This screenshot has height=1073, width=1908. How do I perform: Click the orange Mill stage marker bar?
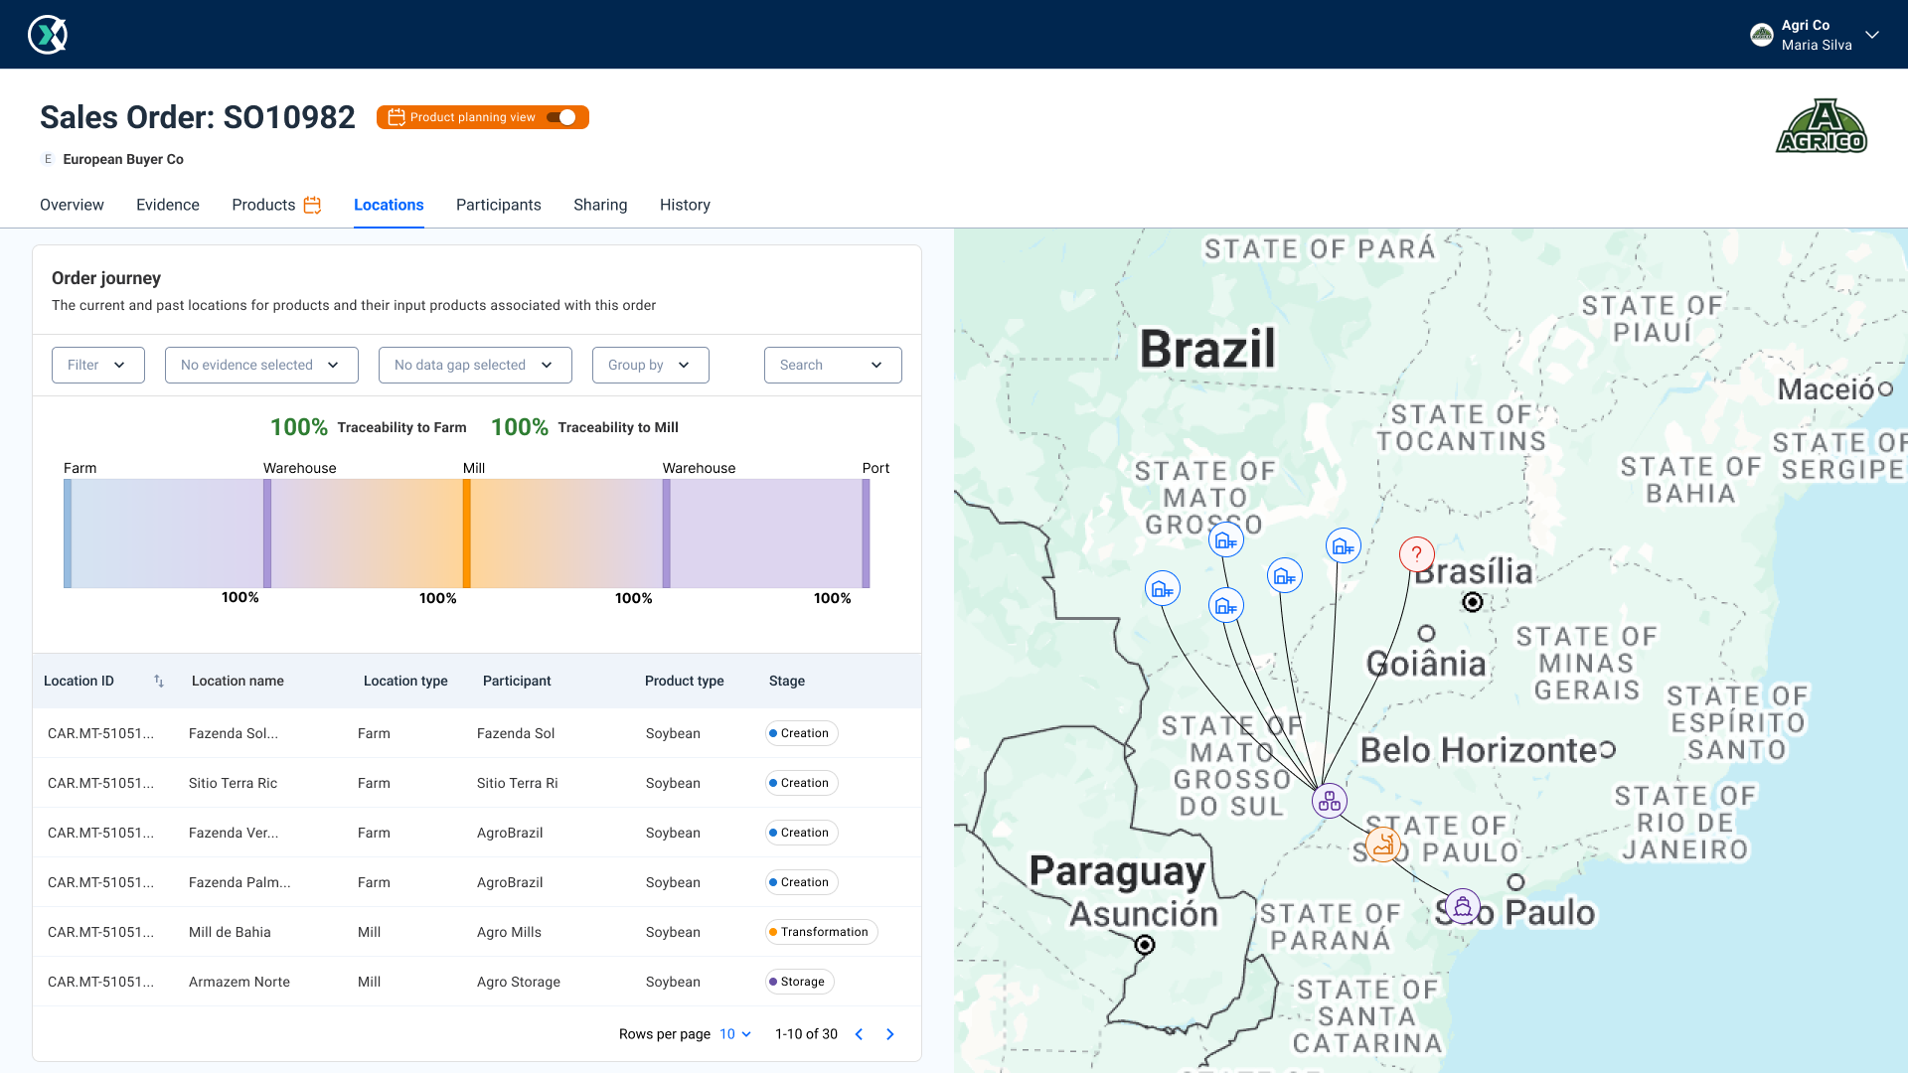pos(467,534)
